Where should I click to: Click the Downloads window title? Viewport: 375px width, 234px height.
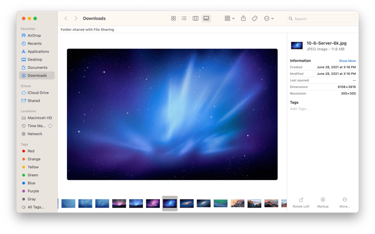[94, 18]
